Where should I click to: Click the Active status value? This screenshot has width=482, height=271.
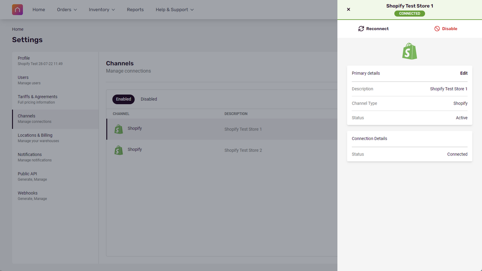point(462,118)
